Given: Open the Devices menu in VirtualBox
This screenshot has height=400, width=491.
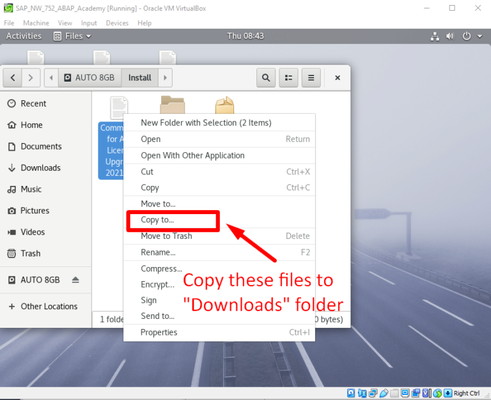Looking at the screenshot, I should coord(117,23).
